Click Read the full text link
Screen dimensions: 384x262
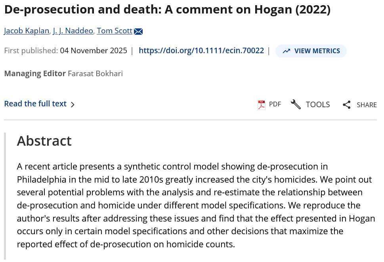pyautogui.click(x=35, y=104)
